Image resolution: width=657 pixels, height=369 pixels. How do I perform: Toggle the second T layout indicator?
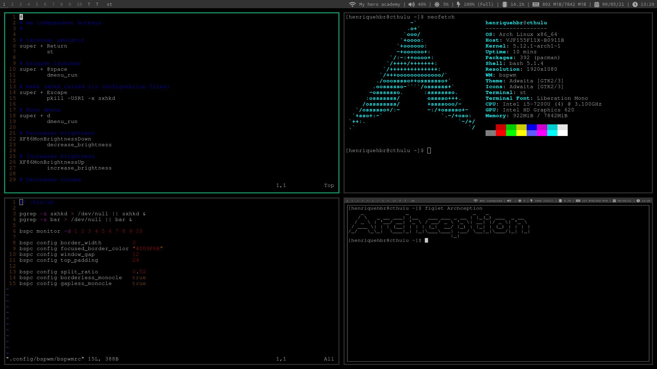(97, 4)
